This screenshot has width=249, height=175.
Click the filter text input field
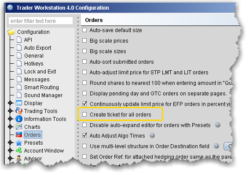point(40,21)
